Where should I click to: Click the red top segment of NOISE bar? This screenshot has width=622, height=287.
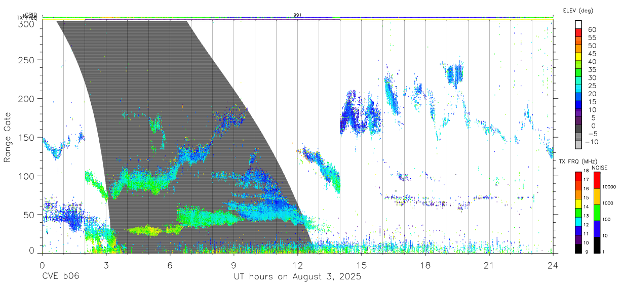tap(597, 180)
